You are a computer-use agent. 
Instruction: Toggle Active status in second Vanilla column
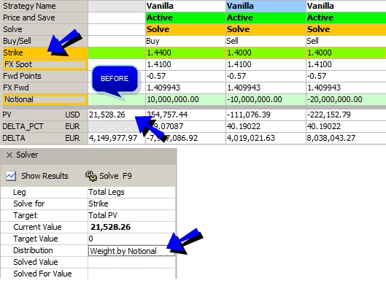tap(266, 18)
